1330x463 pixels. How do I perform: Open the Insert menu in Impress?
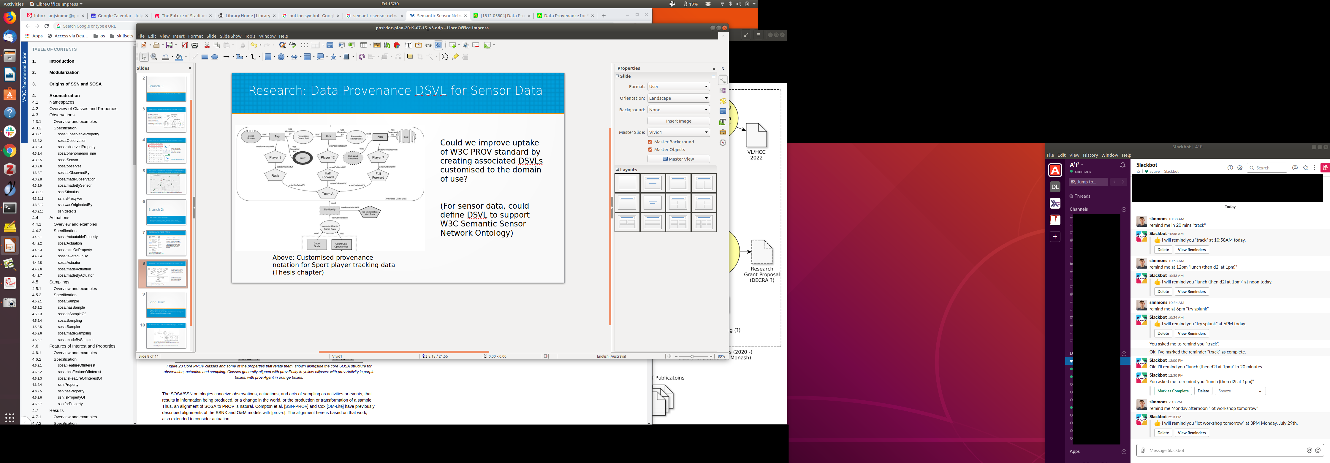coord(179,36)
